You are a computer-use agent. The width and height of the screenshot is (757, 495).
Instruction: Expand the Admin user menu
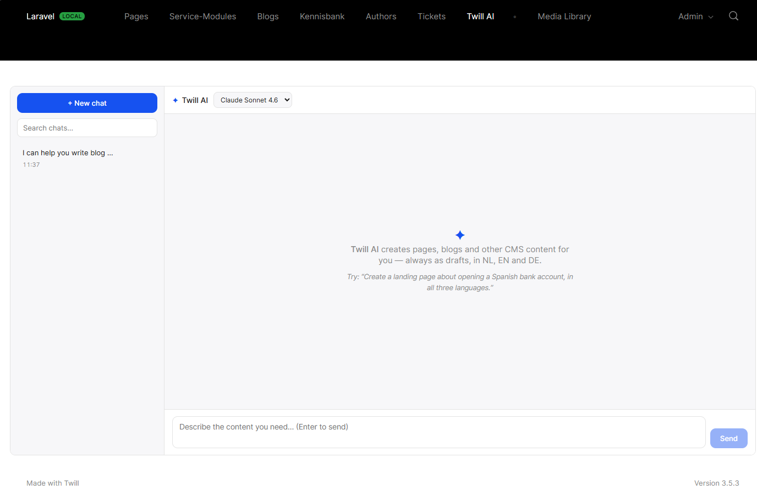[x=695, y=17]
